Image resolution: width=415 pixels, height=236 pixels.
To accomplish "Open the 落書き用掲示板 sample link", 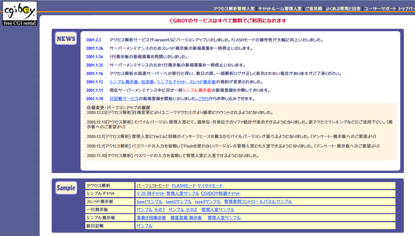I will 151,218.
